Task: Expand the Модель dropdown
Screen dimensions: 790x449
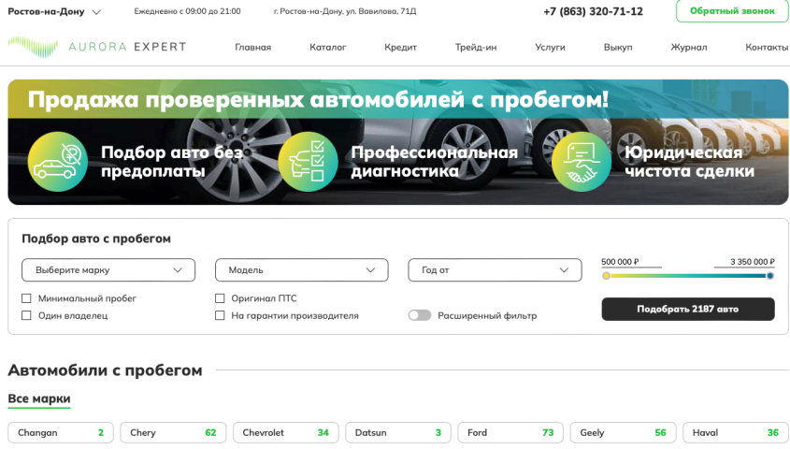Action: [x=301, y=270]
